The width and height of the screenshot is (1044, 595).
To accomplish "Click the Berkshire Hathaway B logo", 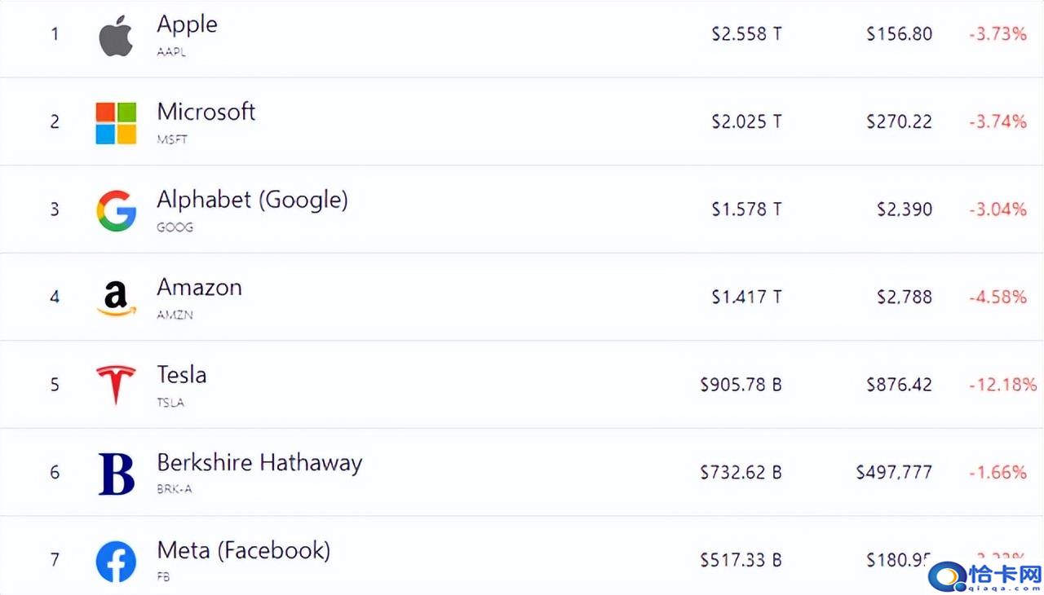I will click(116, 474).
